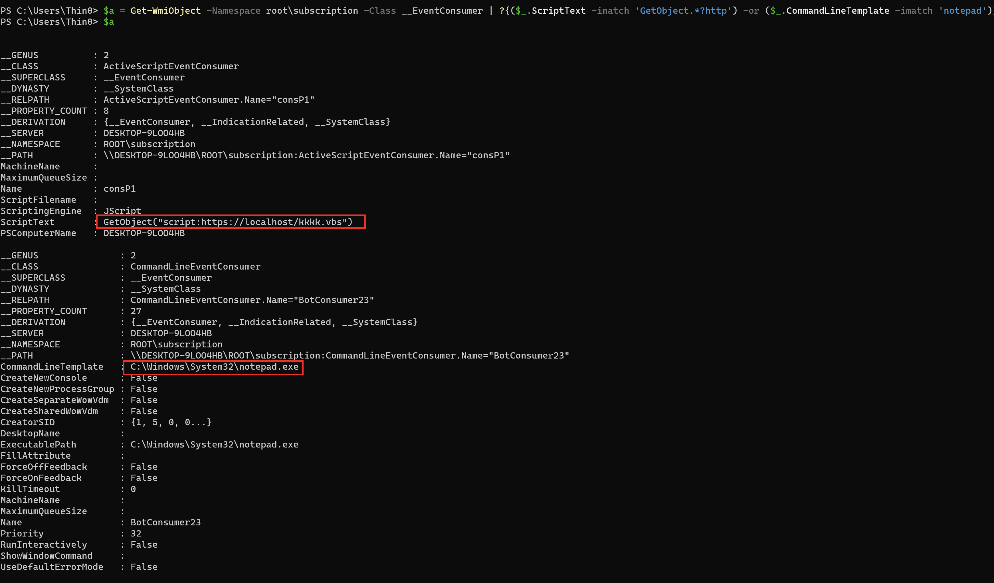
Task: Click the ForceOffFeedback property label
Action: click(x=44, y=467)
